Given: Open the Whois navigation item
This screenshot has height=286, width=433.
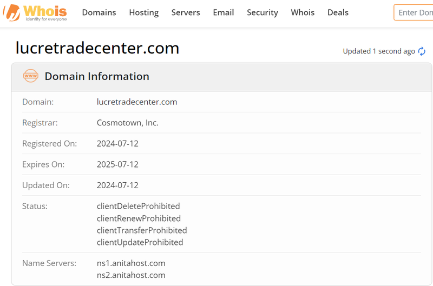Looking at the screenshot, I should [303, 12].
